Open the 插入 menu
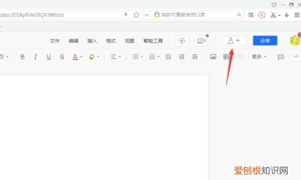 pos(92,40)
